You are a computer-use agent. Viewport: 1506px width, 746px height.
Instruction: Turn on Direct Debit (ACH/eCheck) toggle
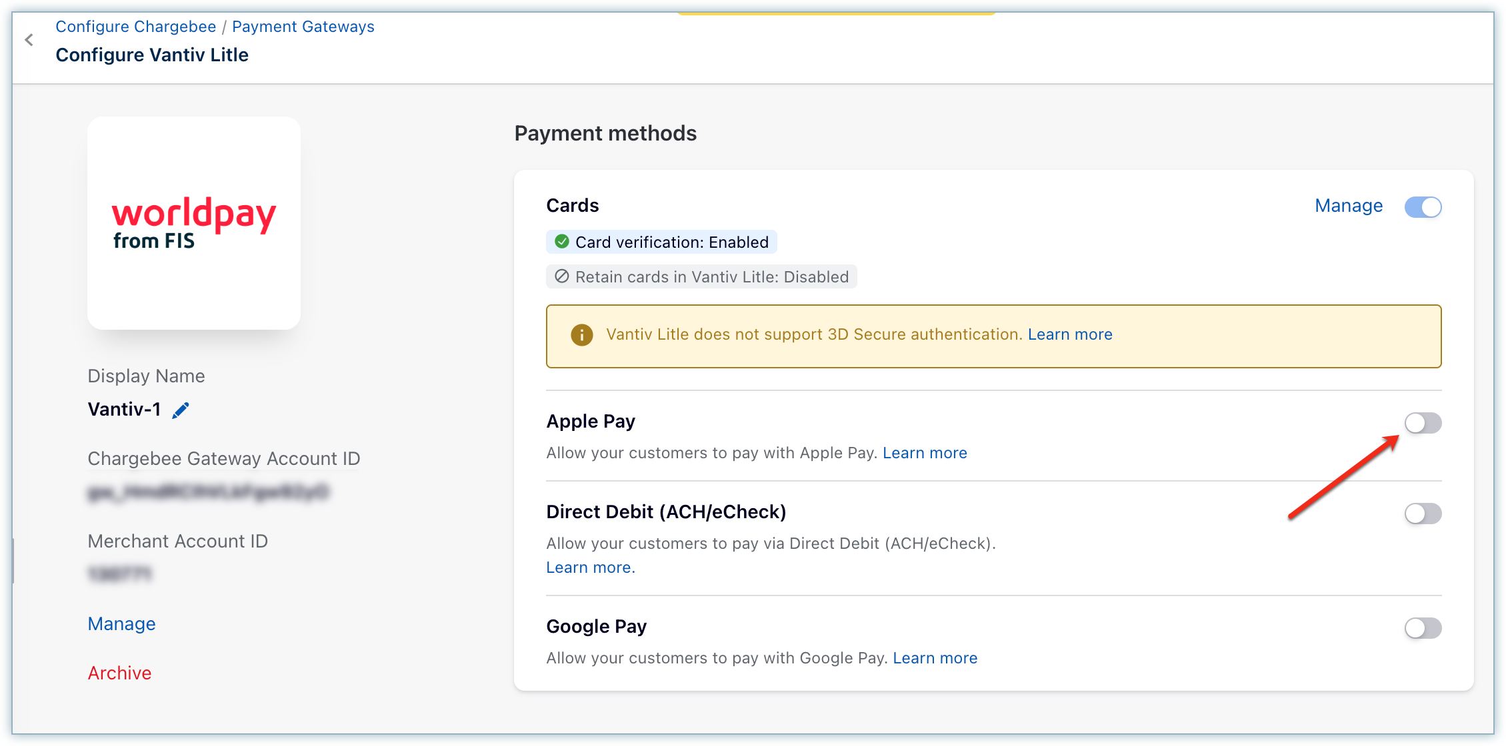click(x=1423, y=514)
